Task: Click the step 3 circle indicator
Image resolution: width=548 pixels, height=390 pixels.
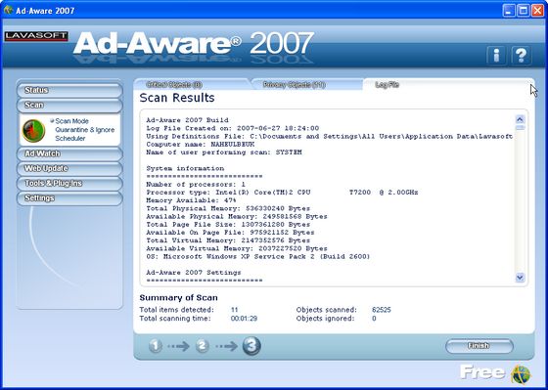Action: (251, 346)
